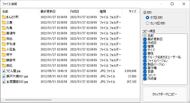Select the row text 瀬戸大橋001.jpg
The width and height of the screenshot is (190, 103).
click(17, 76)
